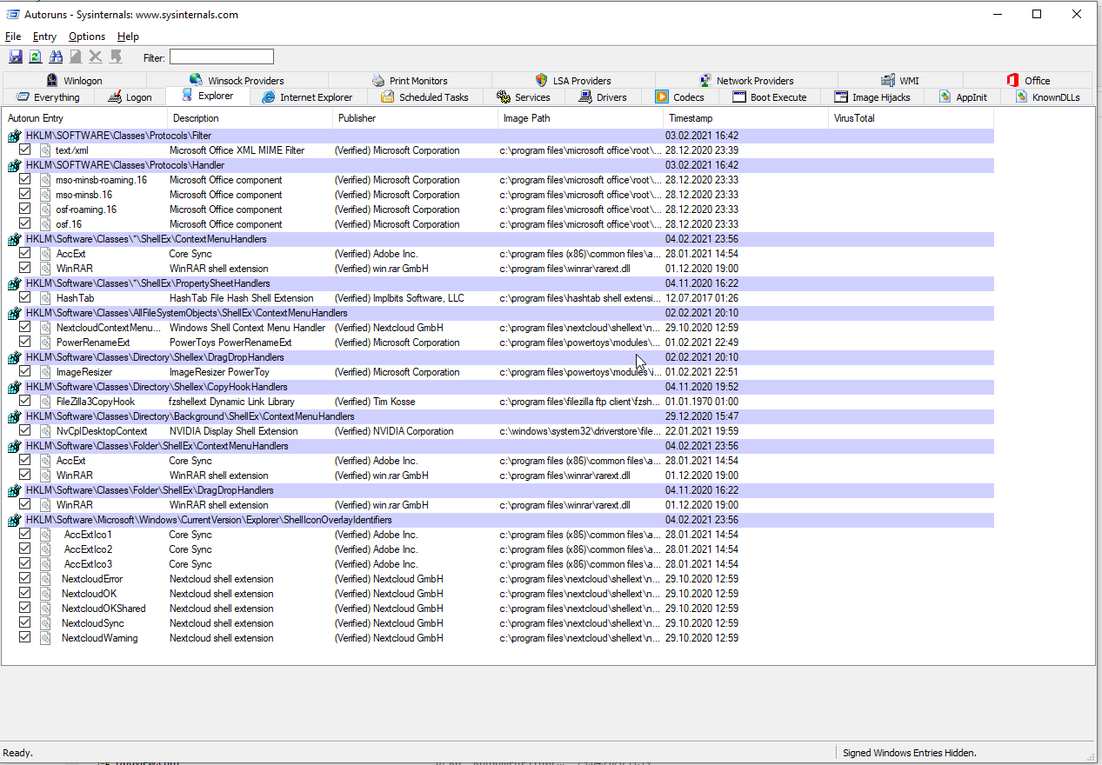Click the Autoruns app icon in title bar
This screenshot has width=1102, height=765.
pyautogui.click(x=12, y=14)
